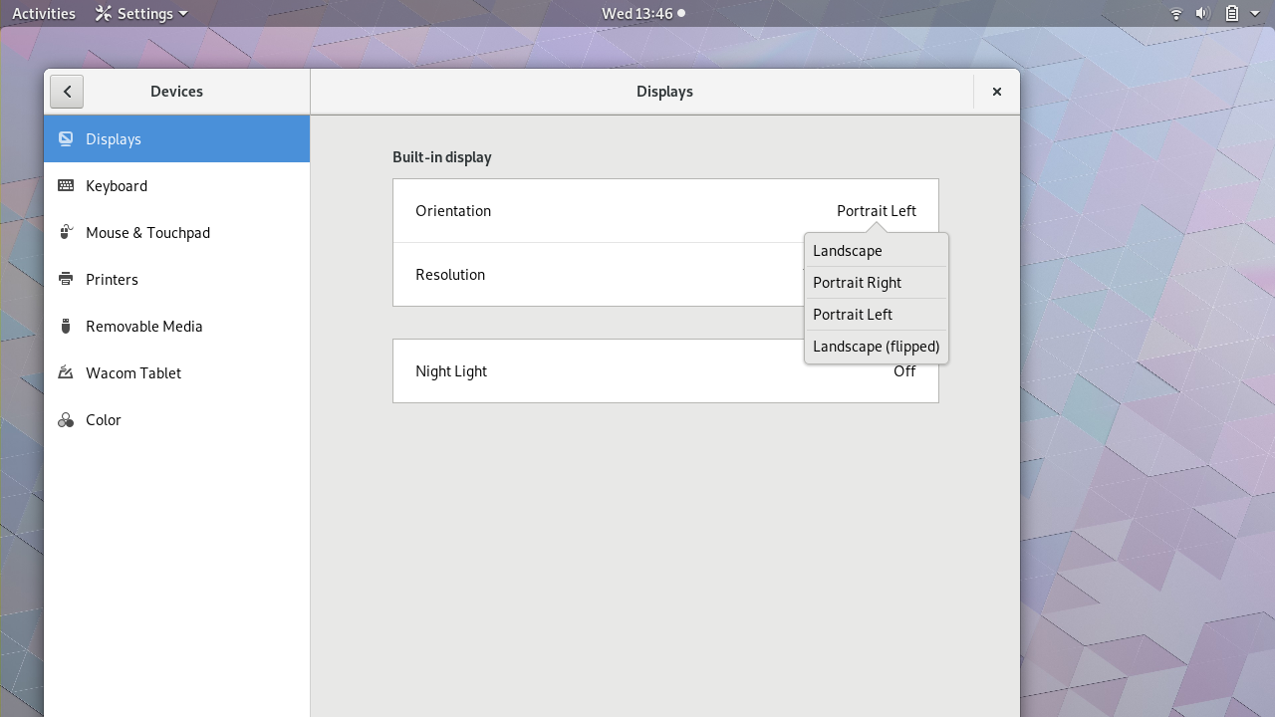1275x717 pixels.
Task: Open the Settings application menu
Action: tap(140, 13)
